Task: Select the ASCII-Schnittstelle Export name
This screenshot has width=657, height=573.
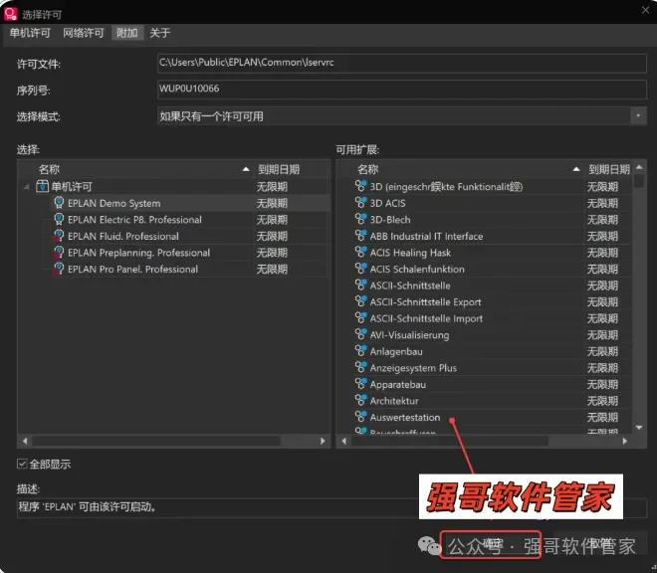Action: (x=425, y=302)
